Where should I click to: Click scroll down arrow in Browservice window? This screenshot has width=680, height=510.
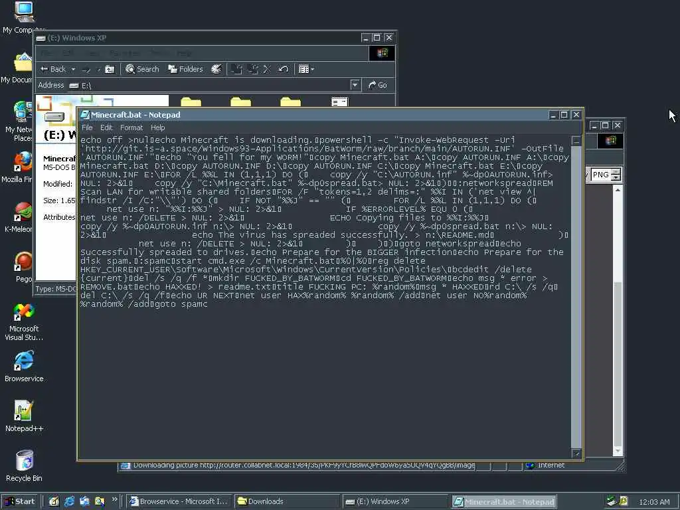(x=618, y=452)
